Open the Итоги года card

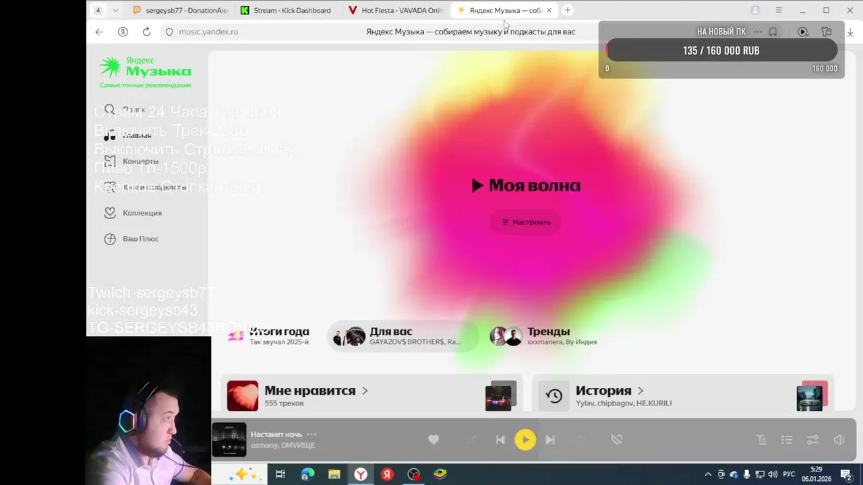pyautogui.click(x=268, y=335)
